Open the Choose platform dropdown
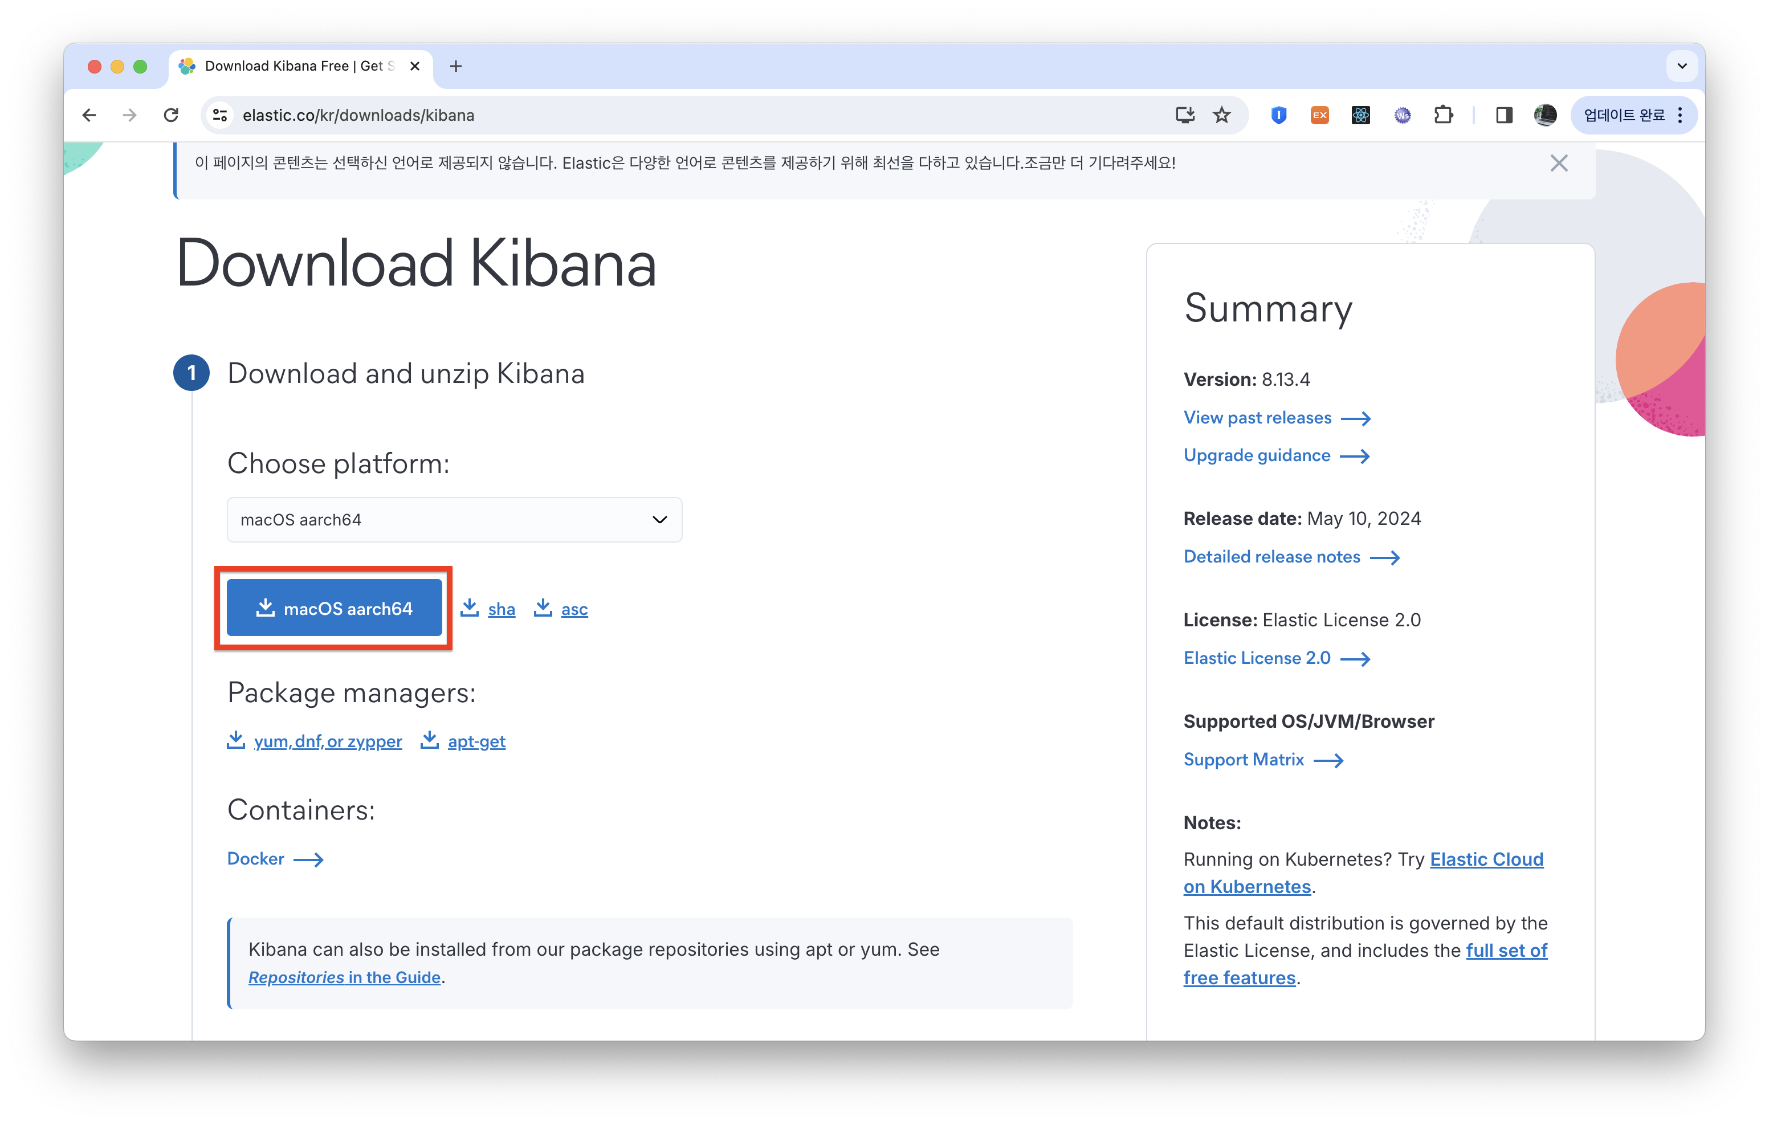Screen dimensions: 1769x1125 click(454, 520)
